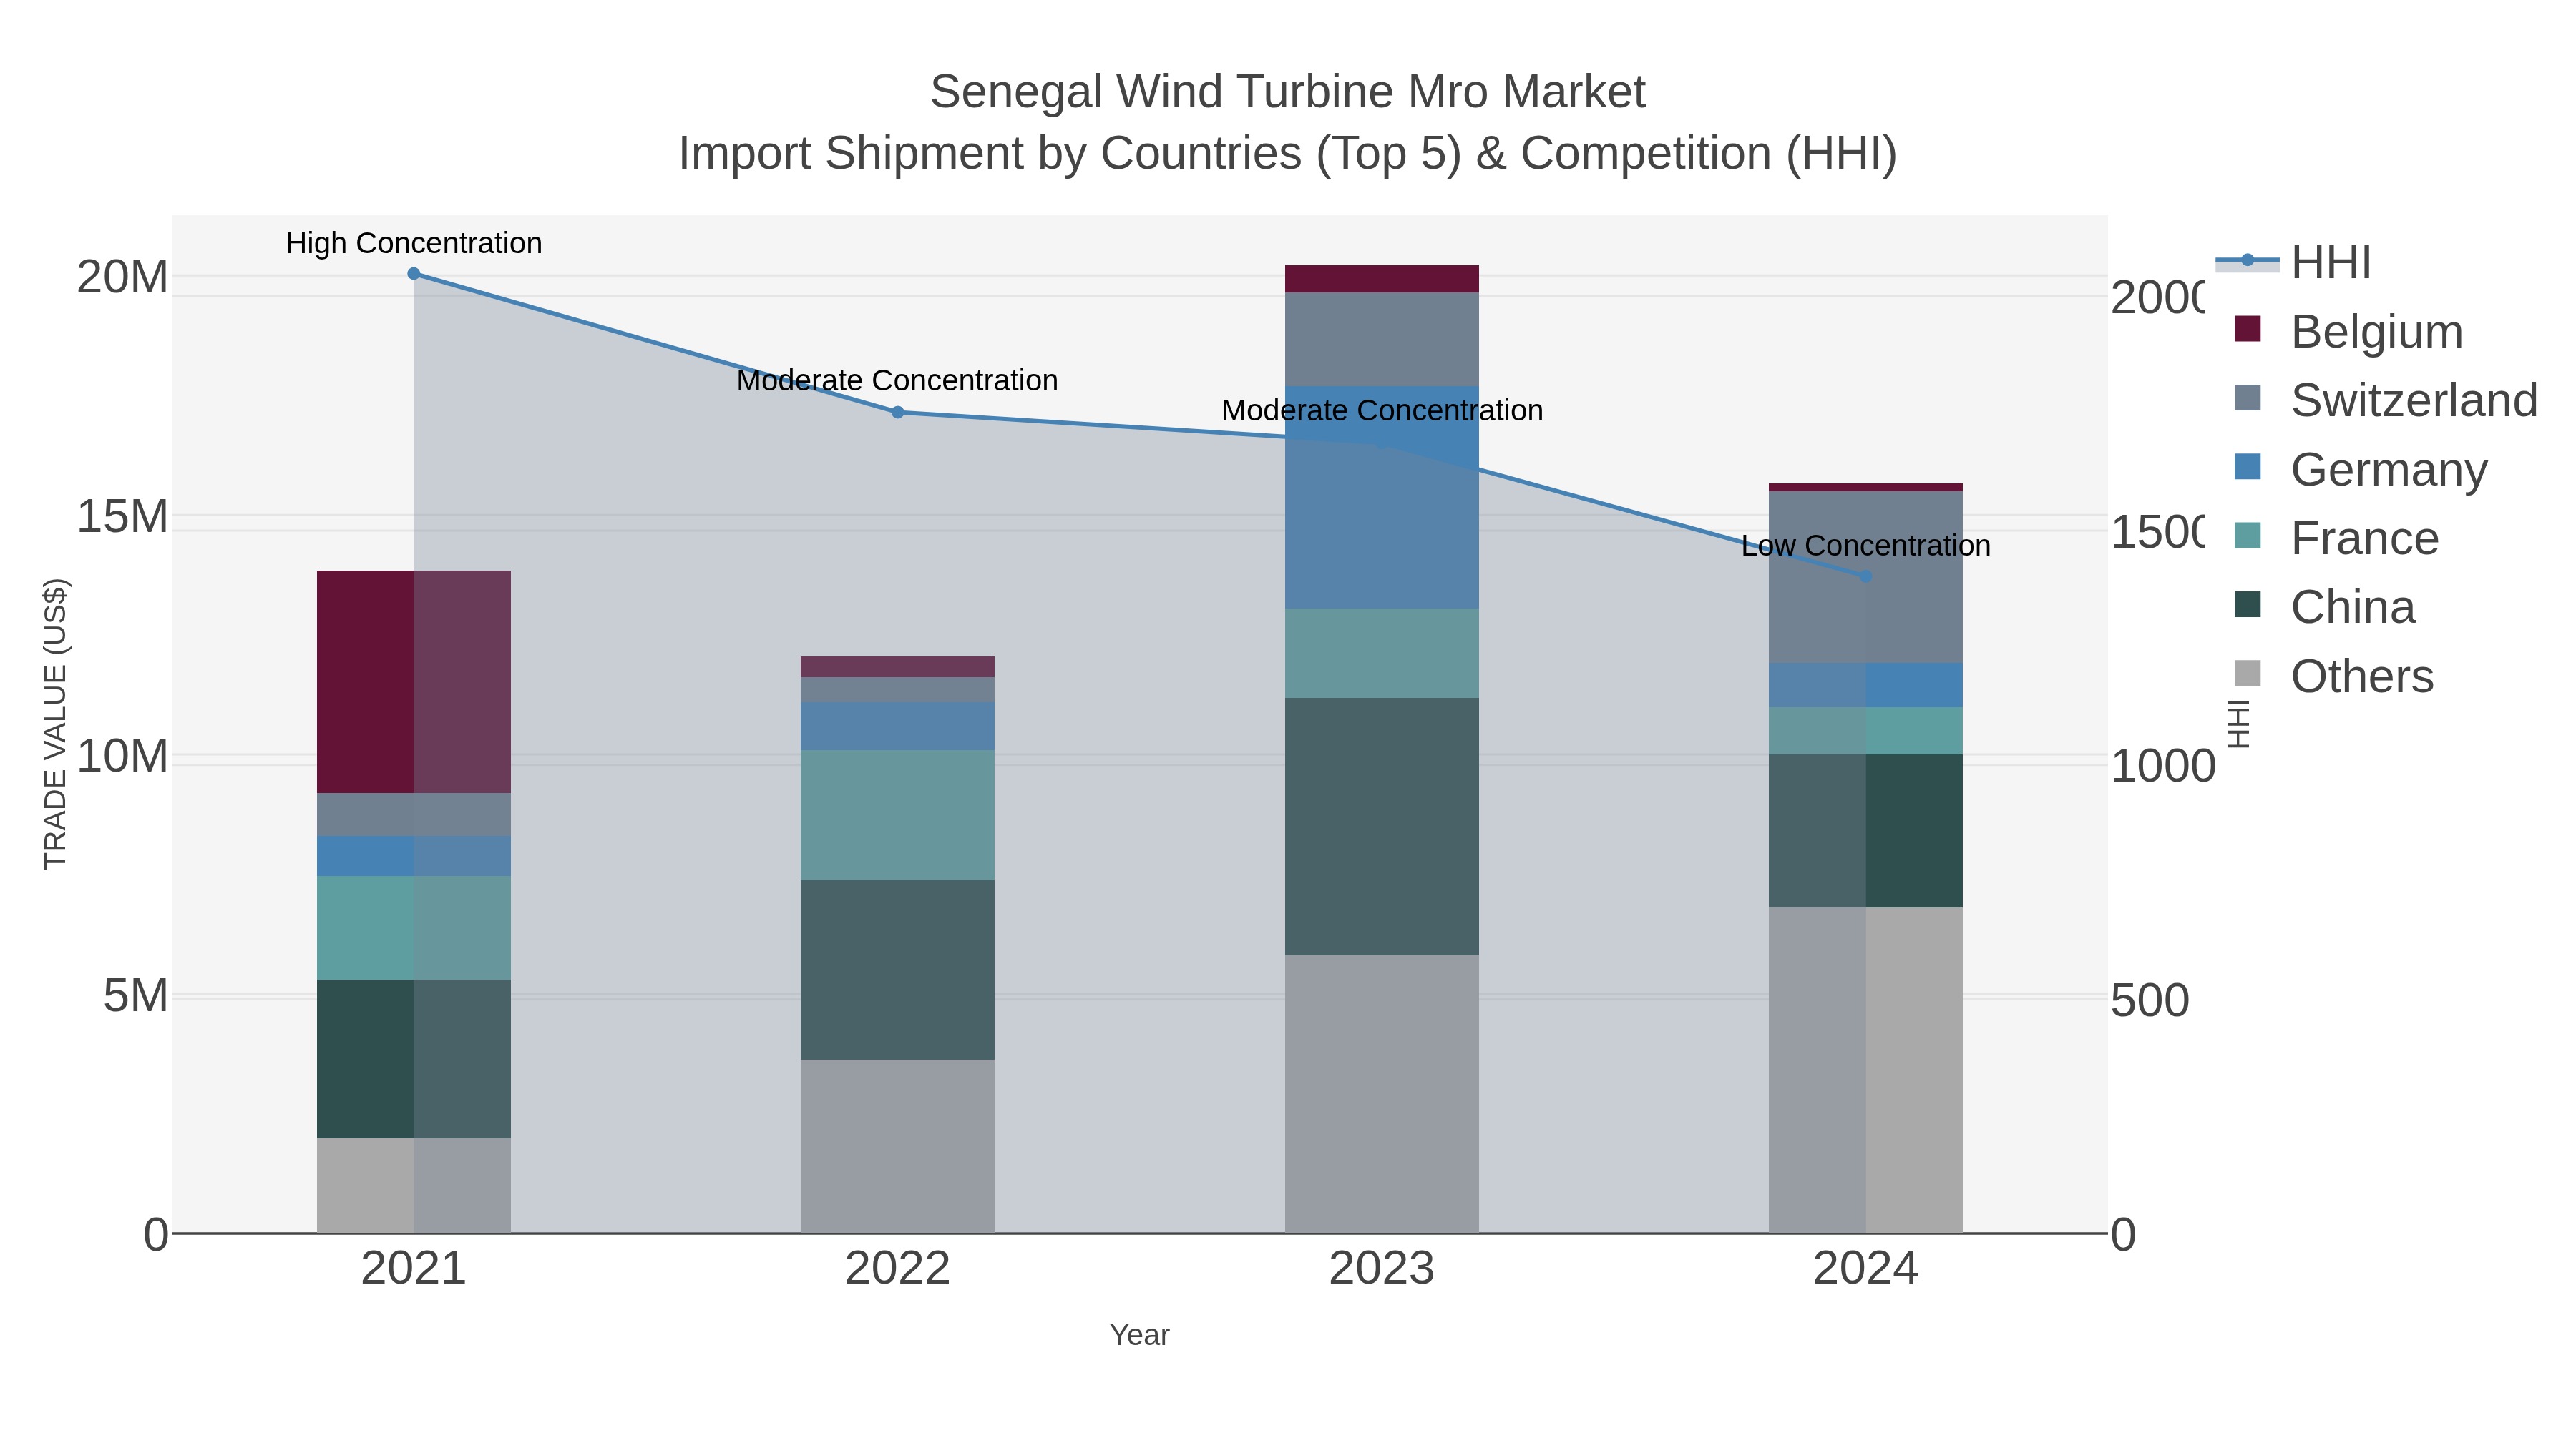Click the 2022 Moderate Concentration annotation
2576x1448 pixels.
(898, 380)
